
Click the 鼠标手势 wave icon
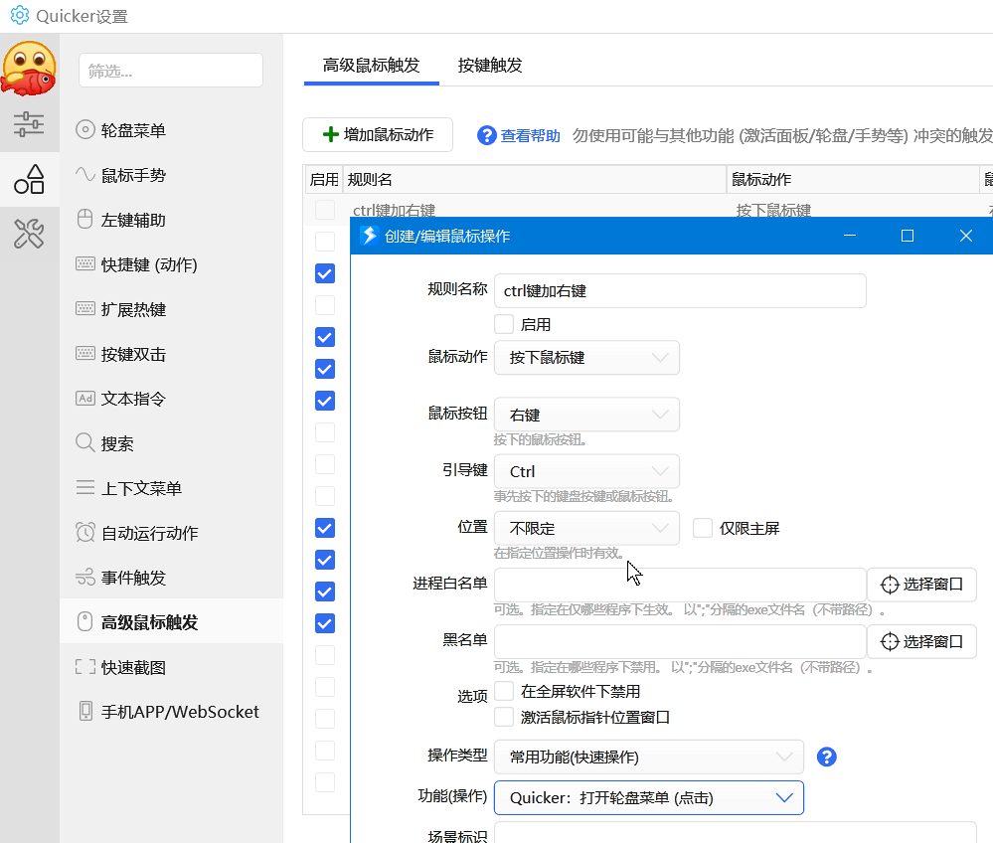pos(84,174)
